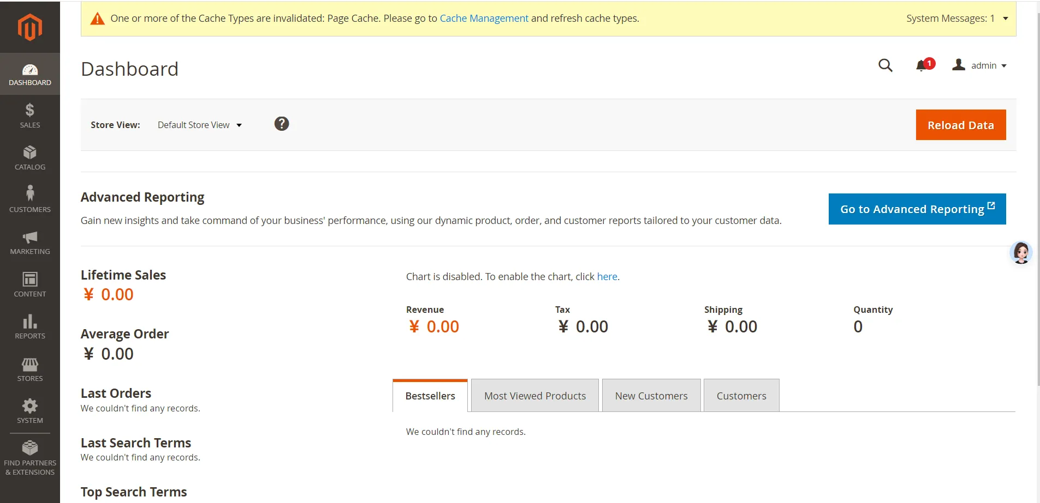Switch to the New Customers tab

(651, 396)
